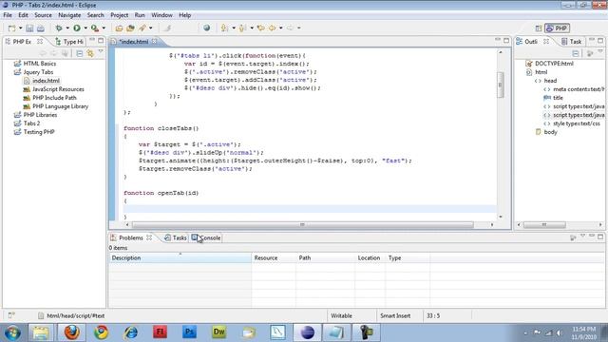Click the PHP perspective button
608x342 pixels.
(557, 28)
